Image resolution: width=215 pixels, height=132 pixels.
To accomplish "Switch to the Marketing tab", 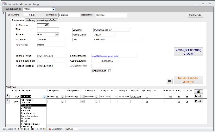I will pyautogui.click(x=30, y=20).
